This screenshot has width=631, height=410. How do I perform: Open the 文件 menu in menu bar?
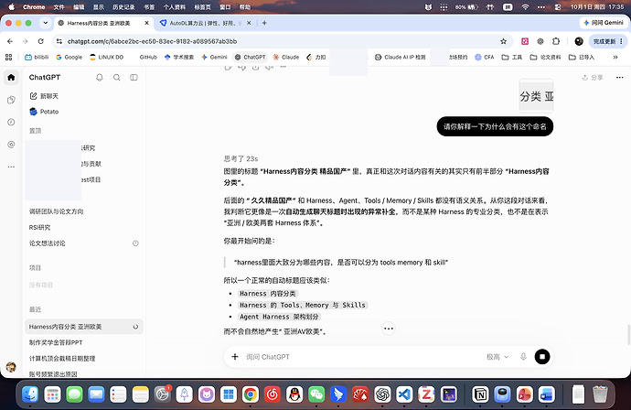click(x=59, y=6)
